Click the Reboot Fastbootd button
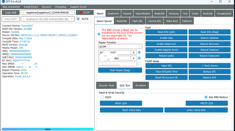The image size is (235, 131). [210, 56]
